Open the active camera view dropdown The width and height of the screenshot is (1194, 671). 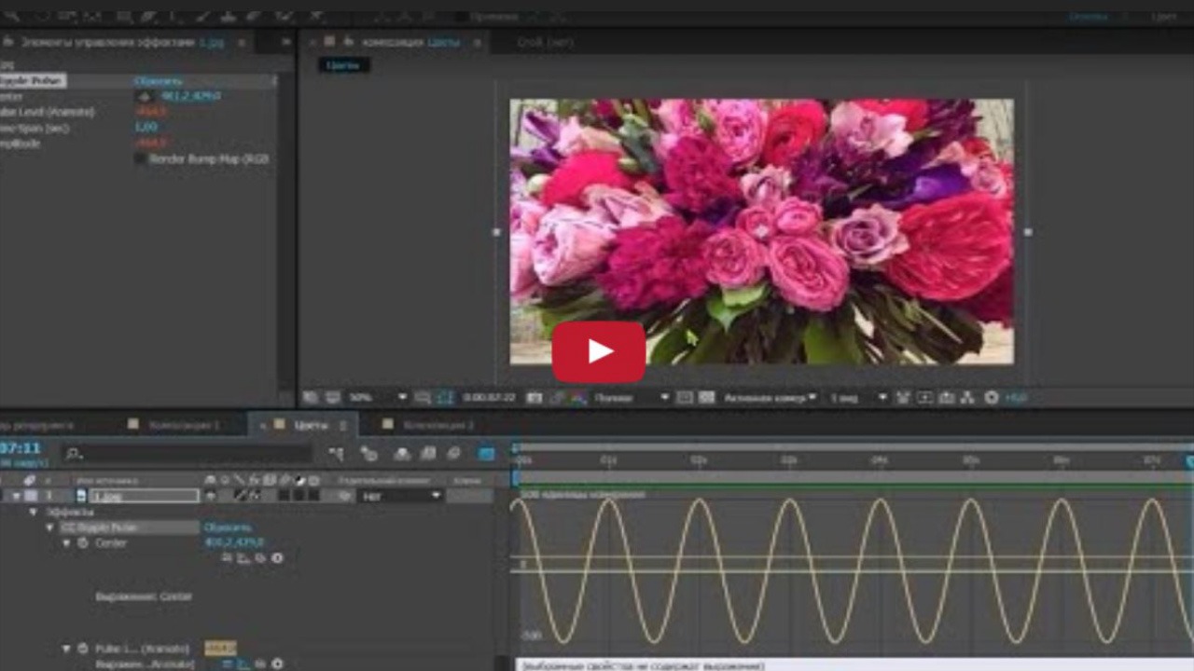(765, 398)
